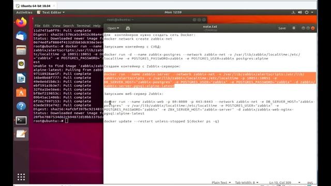This screenshot has height=186, width=331.
Task: Open the Help icon in dock
Action: (x=21, y=106)
